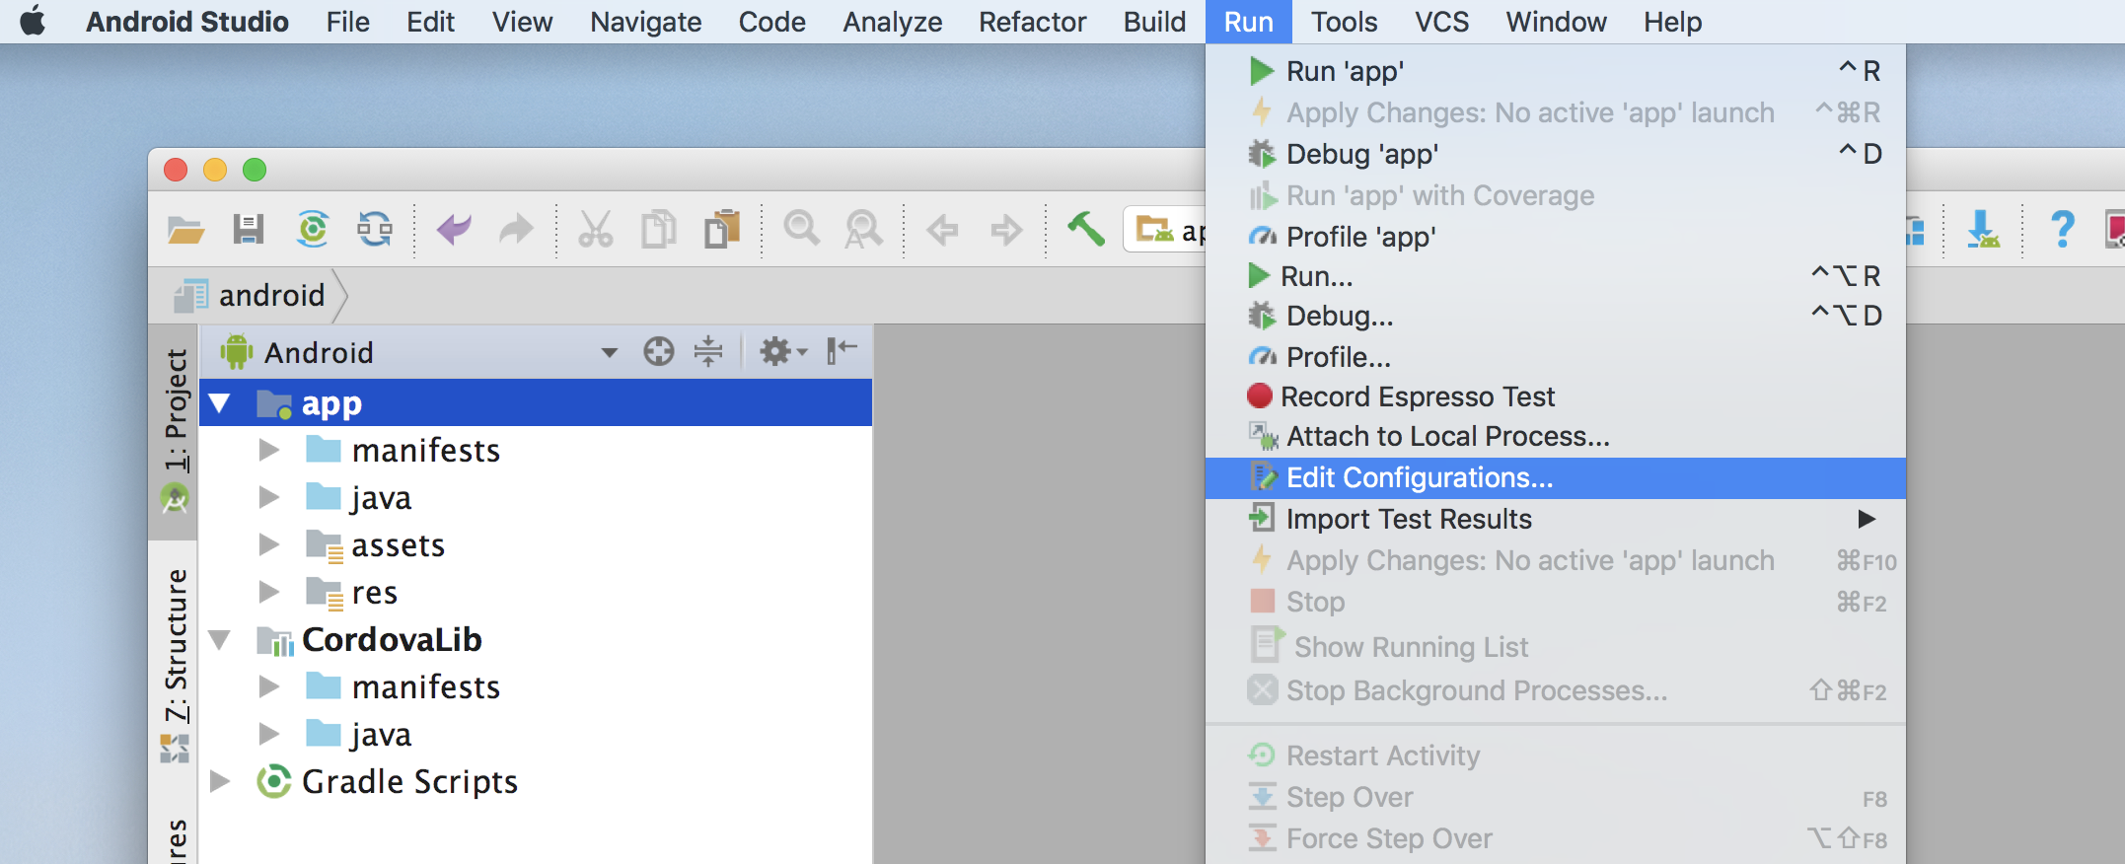Screen dimensions: 2125x864
Task: Click the Sync Project with Gradle icon
Action: pyautogui.click(x=313, y=230)
